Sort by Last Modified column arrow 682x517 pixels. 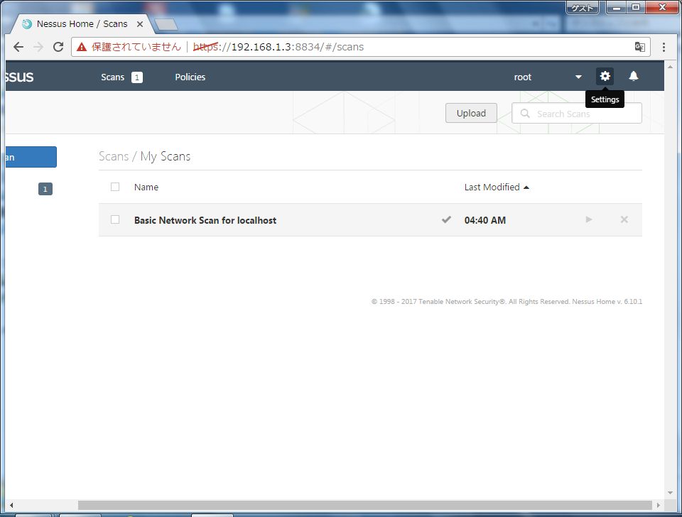point(526,187)
